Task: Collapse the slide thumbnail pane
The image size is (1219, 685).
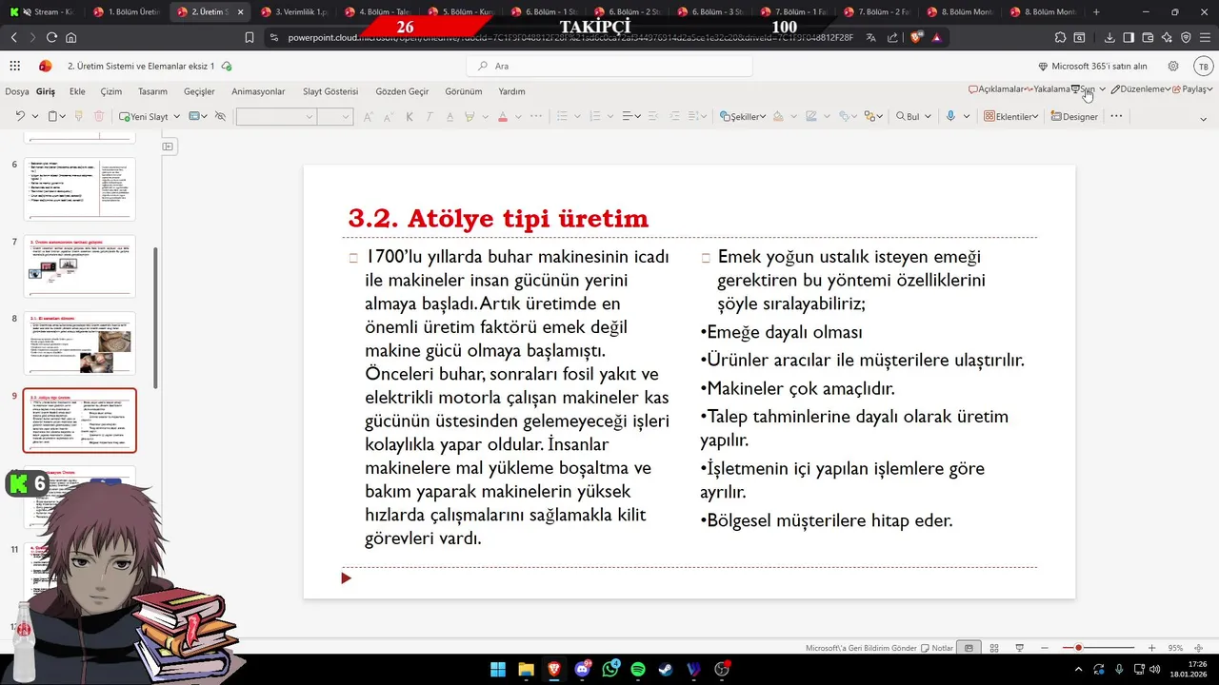Action: coord(168,147)
